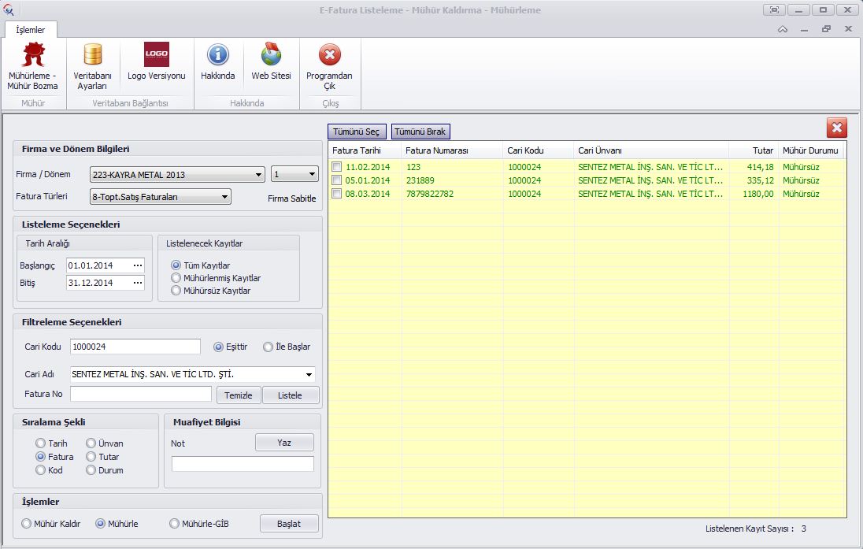Sort by the Fatura Numarası column header
This screenshot has height=549, width=863.
click(x=436, y=150)
